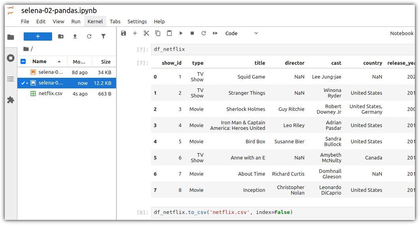Viewport: 420px width, 225px height.
Task: Open the Help menu
Action: point(159,21)
